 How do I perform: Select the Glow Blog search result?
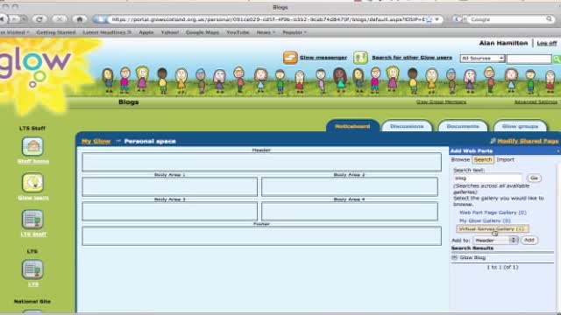click(x=472, y=257)
